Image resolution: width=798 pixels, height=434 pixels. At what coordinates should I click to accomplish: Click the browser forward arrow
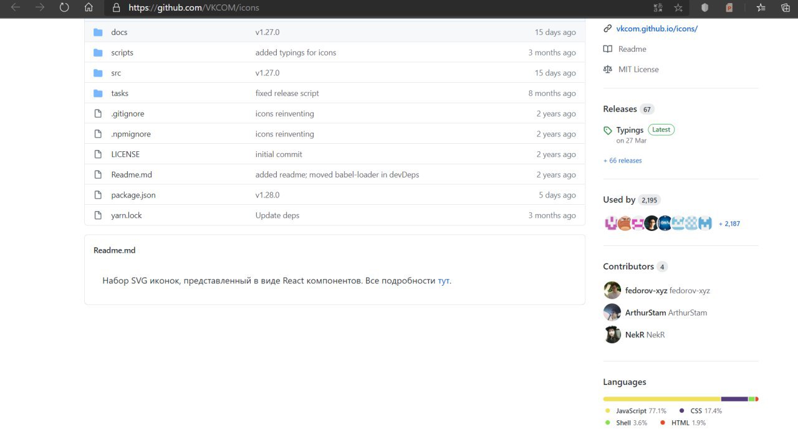coord(40,8)
